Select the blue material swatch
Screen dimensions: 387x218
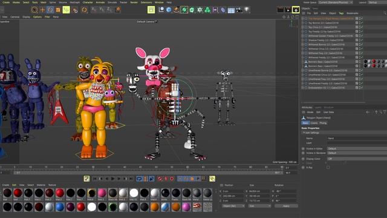click(x=60, y=207)
